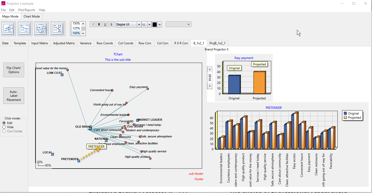The image size is (372, 193).
Task: Click the Auto-Label Placement button
Action: click(14, 96)
